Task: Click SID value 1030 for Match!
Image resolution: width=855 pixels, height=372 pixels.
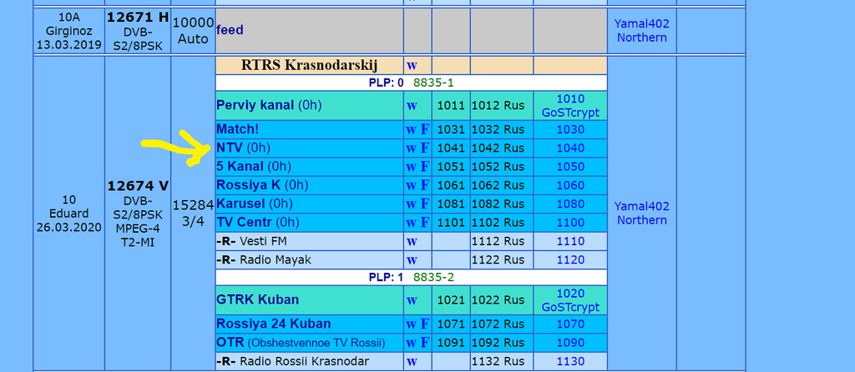Action: coord(570,129)
